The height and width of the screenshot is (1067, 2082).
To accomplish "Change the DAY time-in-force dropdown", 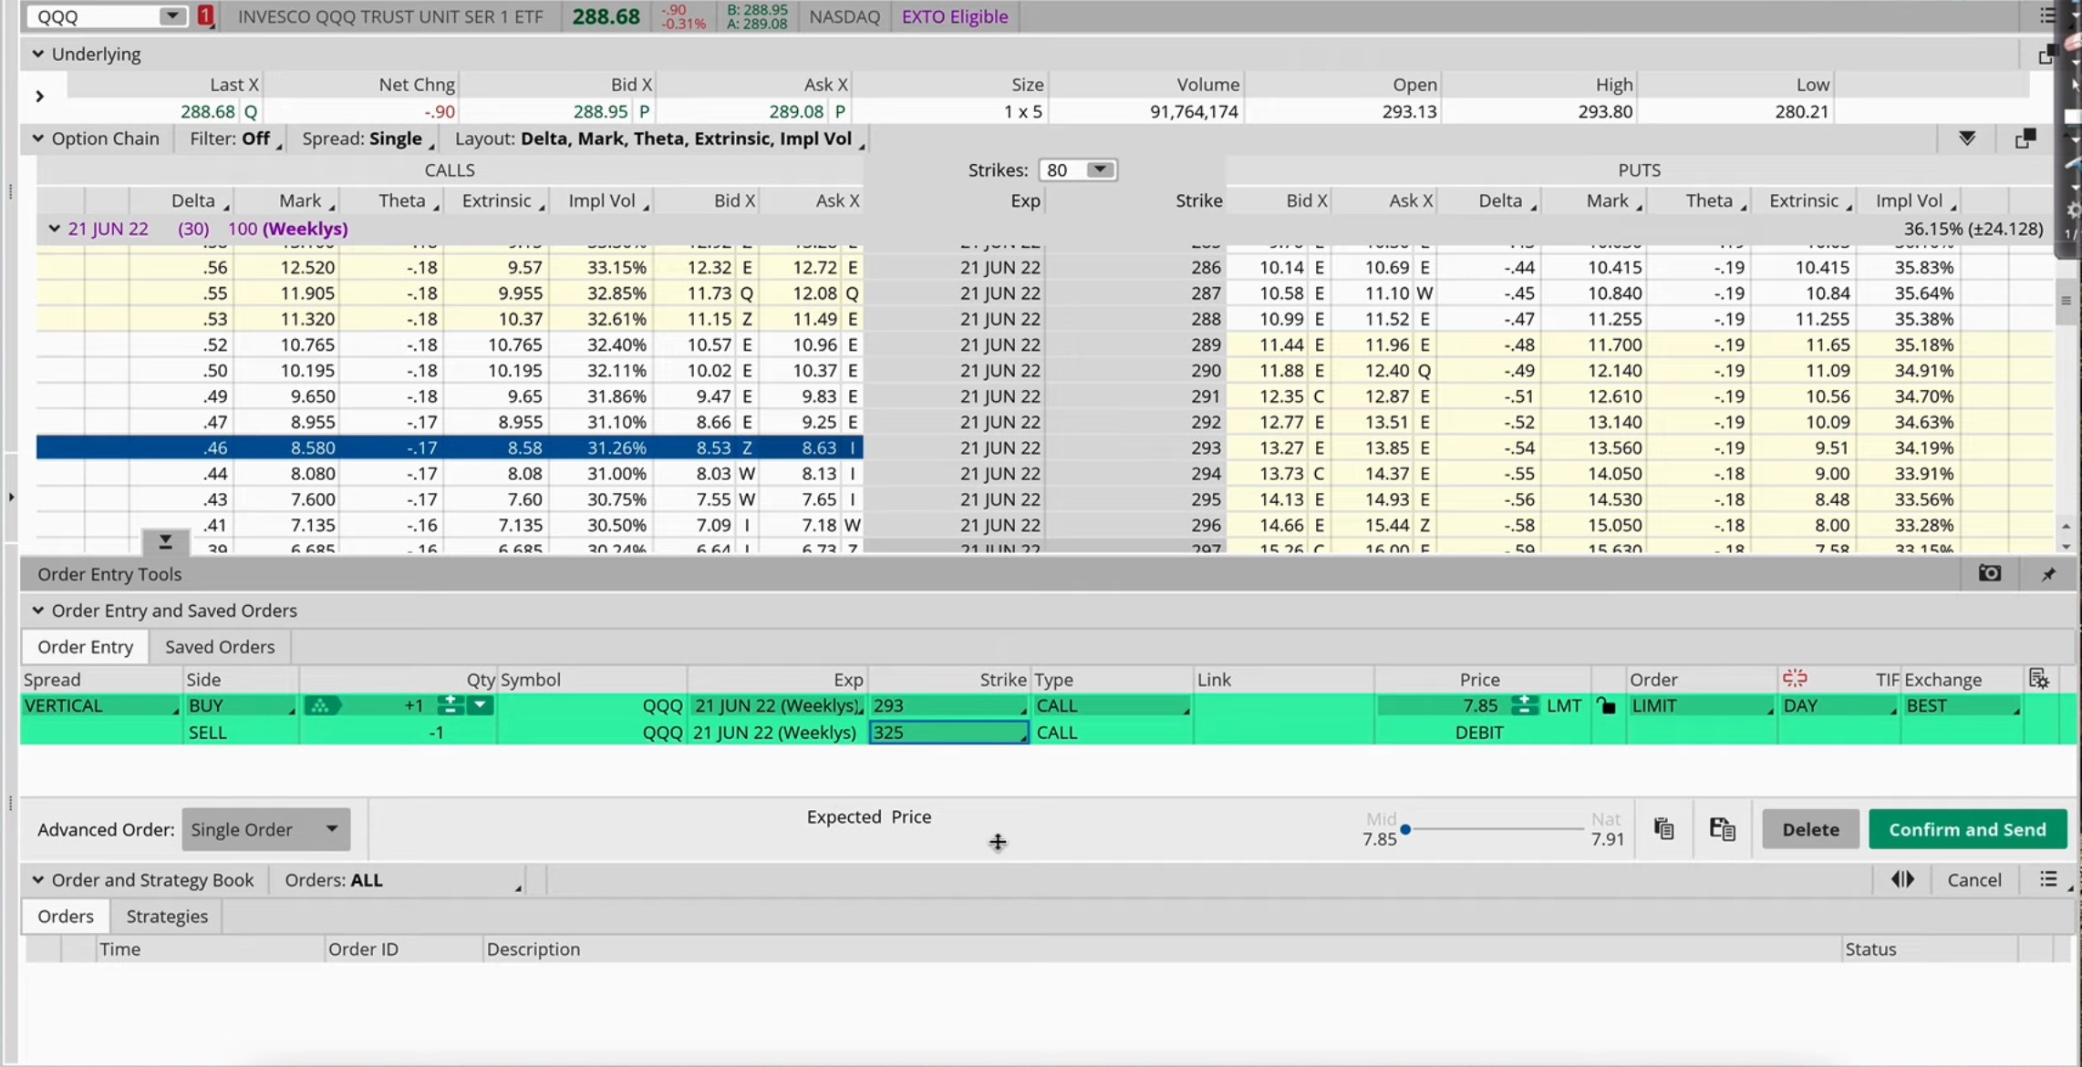I will [x=1839, y=705].
